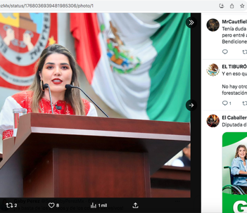This screenshot has height=213, width=247.
Task: Repost the EL TIBURÓ comment
Action: 245,103
